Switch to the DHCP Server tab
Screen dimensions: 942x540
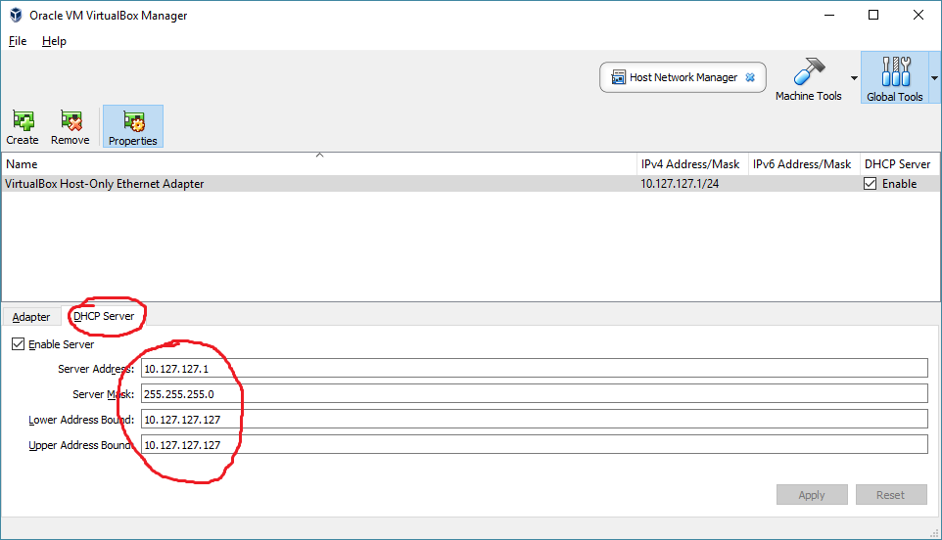[104, 316]
